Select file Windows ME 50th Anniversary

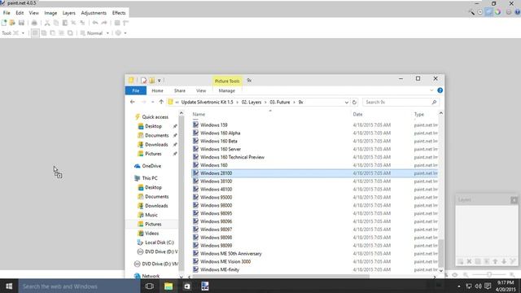coord(230,253)
